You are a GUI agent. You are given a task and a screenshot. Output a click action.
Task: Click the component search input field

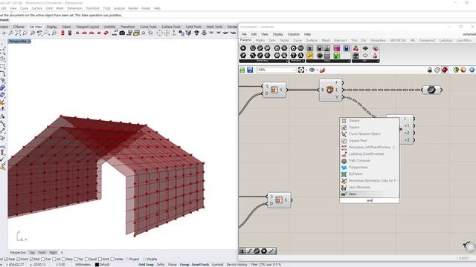click(369, 200)
